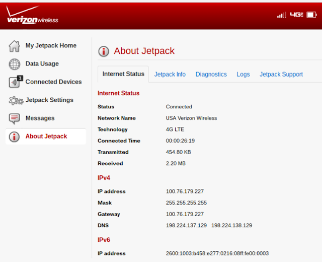Check the signal strength bars icon

click(282, 15)
